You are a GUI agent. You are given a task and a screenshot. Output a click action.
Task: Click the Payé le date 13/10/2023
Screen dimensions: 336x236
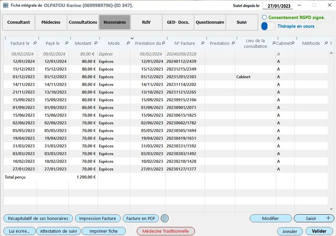pos(55,92)
